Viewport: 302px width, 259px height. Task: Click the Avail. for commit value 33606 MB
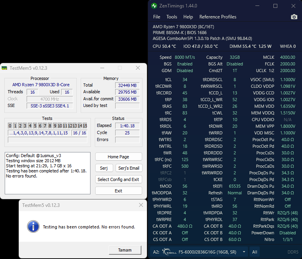(127, 99)
